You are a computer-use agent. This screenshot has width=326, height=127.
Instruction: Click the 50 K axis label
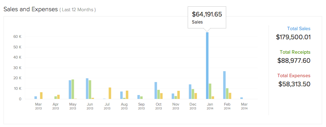[18, 47]
